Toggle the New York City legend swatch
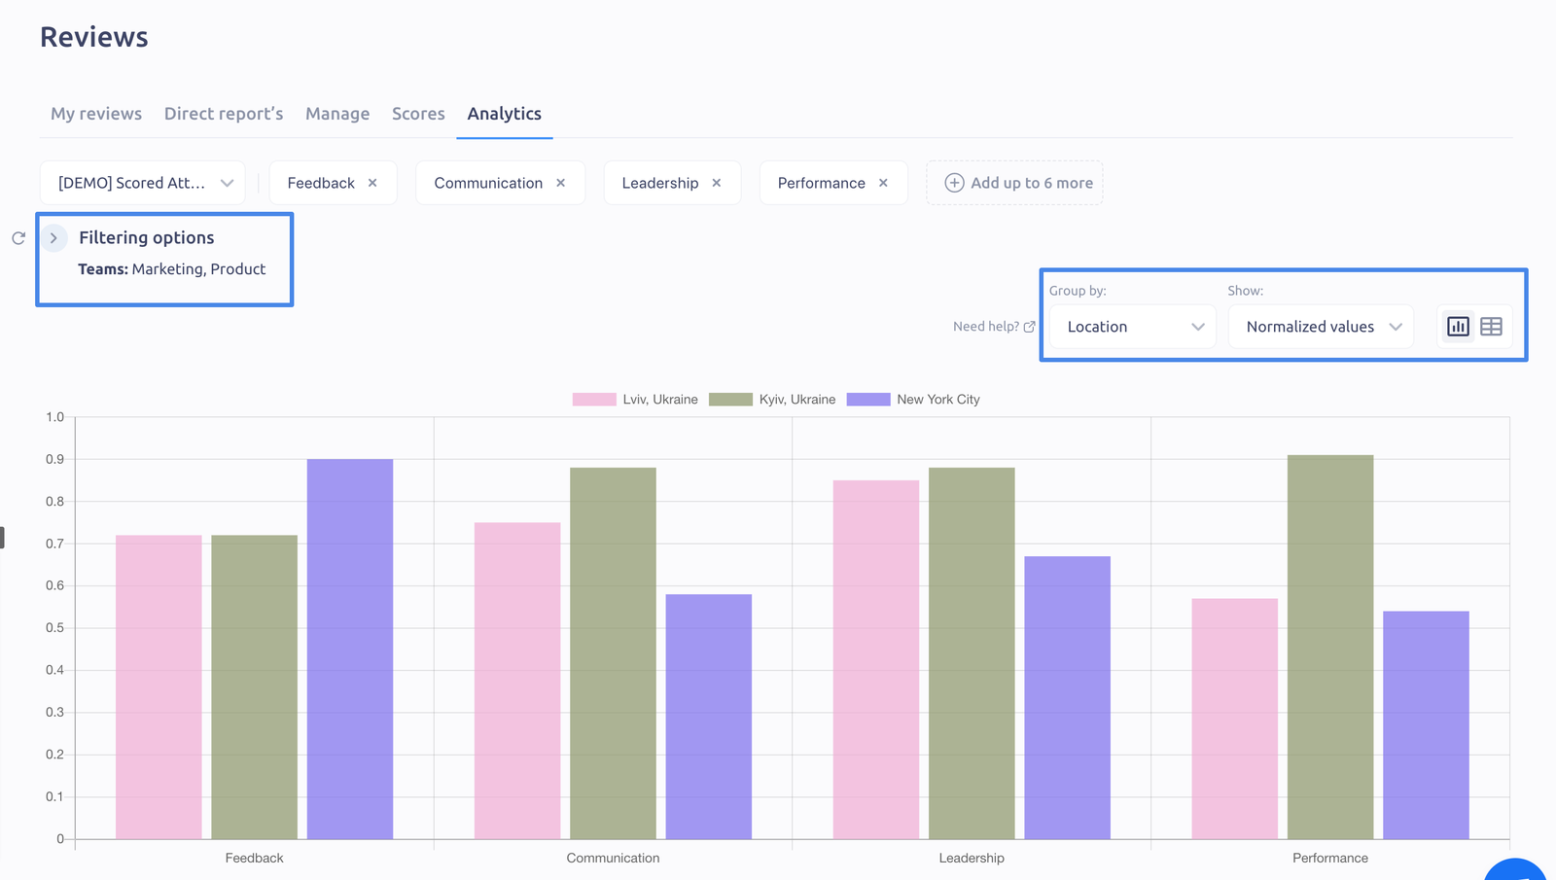Screen dimensions: 1556x880 (868, 400)
